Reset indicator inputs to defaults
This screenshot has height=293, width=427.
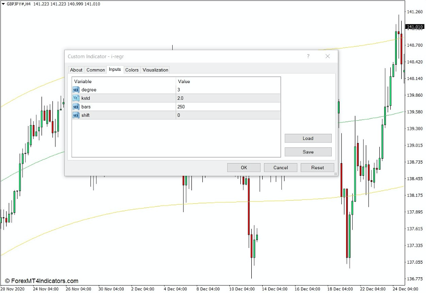click(x=317, y=167)
